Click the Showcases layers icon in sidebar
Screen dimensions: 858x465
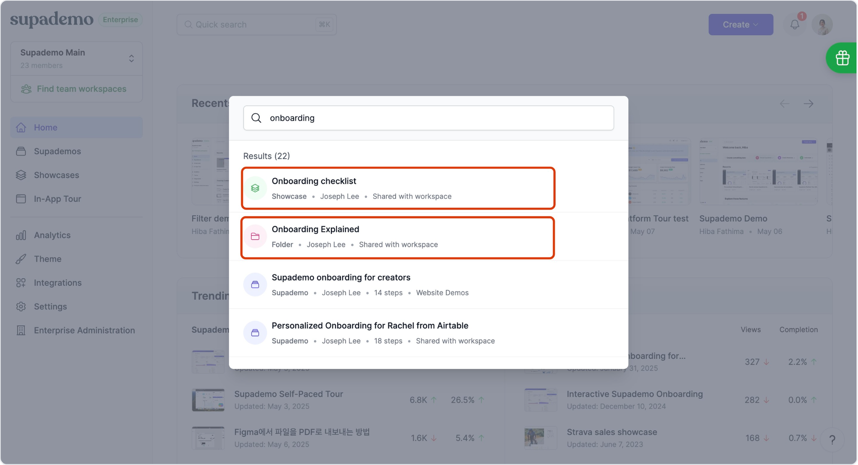tap(21, 175)
